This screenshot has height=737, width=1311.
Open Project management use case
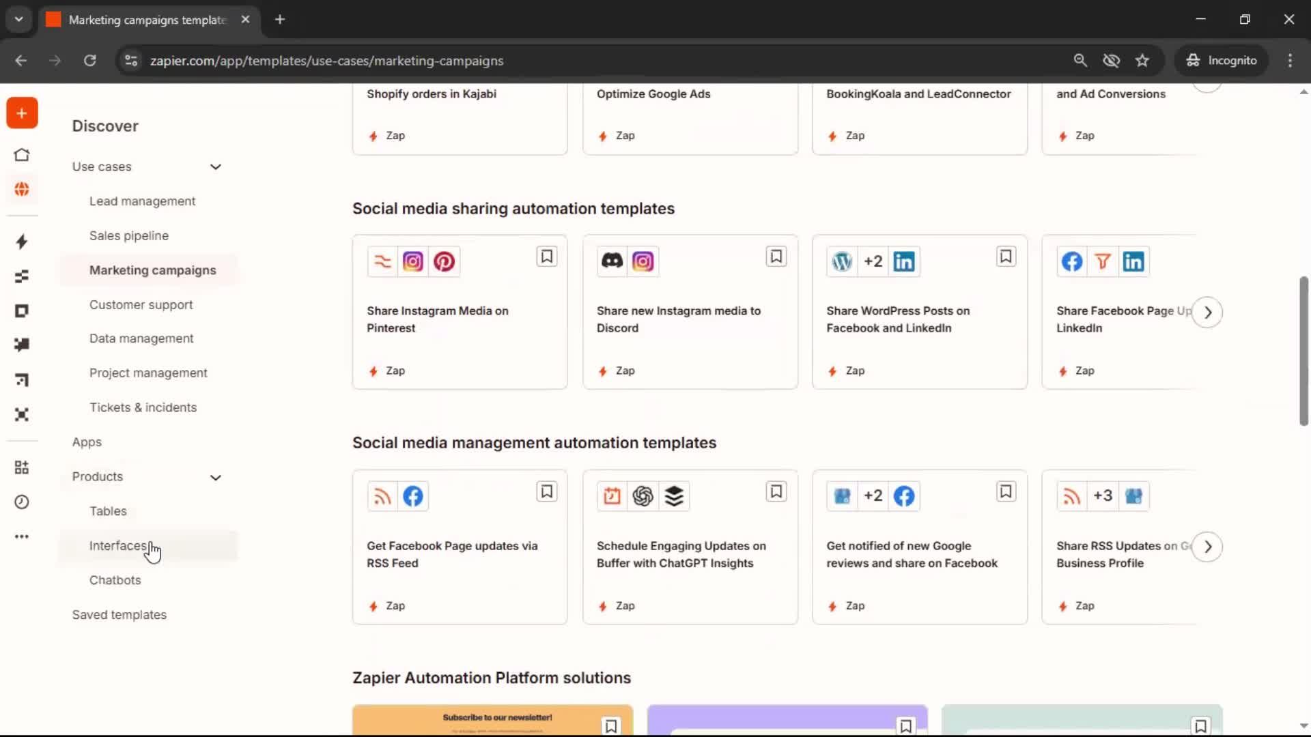[148, 373]
